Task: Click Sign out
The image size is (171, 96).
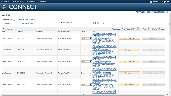Action: pyautogui.click(x=166, y=2)
